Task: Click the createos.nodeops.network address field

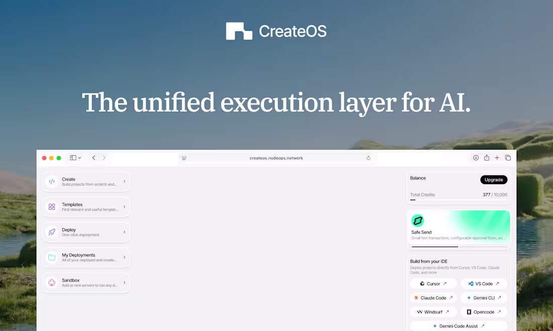Action: 276,158
